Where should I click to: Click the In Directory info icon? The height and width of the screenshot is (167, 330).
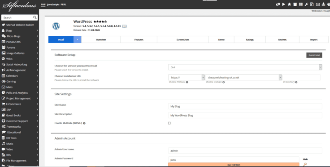[x=296, y=82]
